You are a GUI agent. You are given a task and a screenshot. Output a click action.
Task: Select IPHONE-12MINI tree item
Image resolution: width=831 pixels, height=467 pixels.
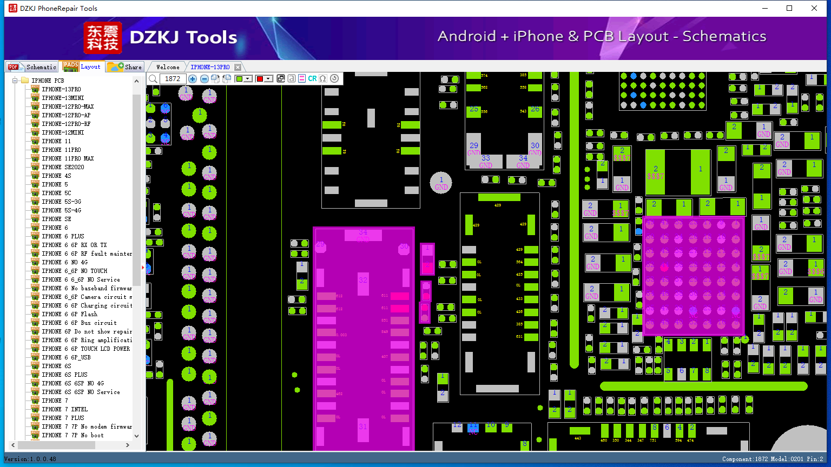coord(63,132)
